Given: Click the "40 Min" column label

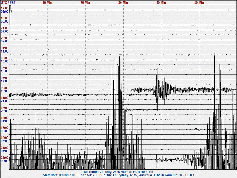Looking at the screenshot, I should coord(161,3).
